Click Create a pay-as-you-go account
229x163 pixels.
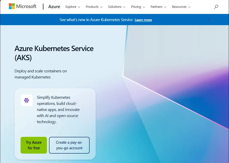point(69,145)
